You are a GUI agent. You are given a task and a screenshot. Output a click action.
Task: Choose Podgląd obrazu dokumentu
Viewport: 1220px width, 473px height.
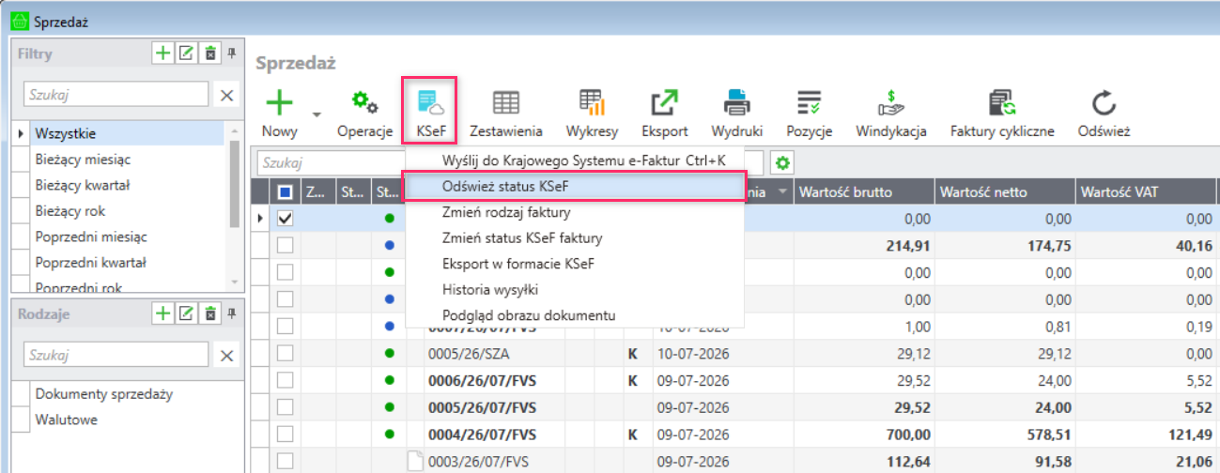(x=575, y=315)
